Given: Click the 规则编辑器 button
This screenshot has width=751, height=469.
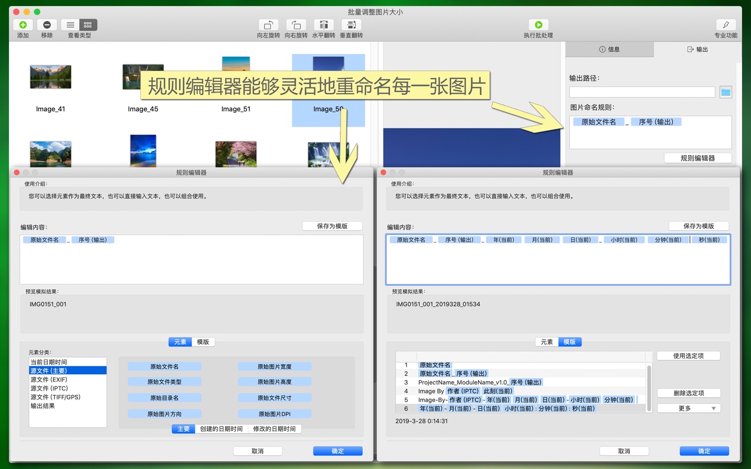Looking at the screenshot, I should [697, 158].
